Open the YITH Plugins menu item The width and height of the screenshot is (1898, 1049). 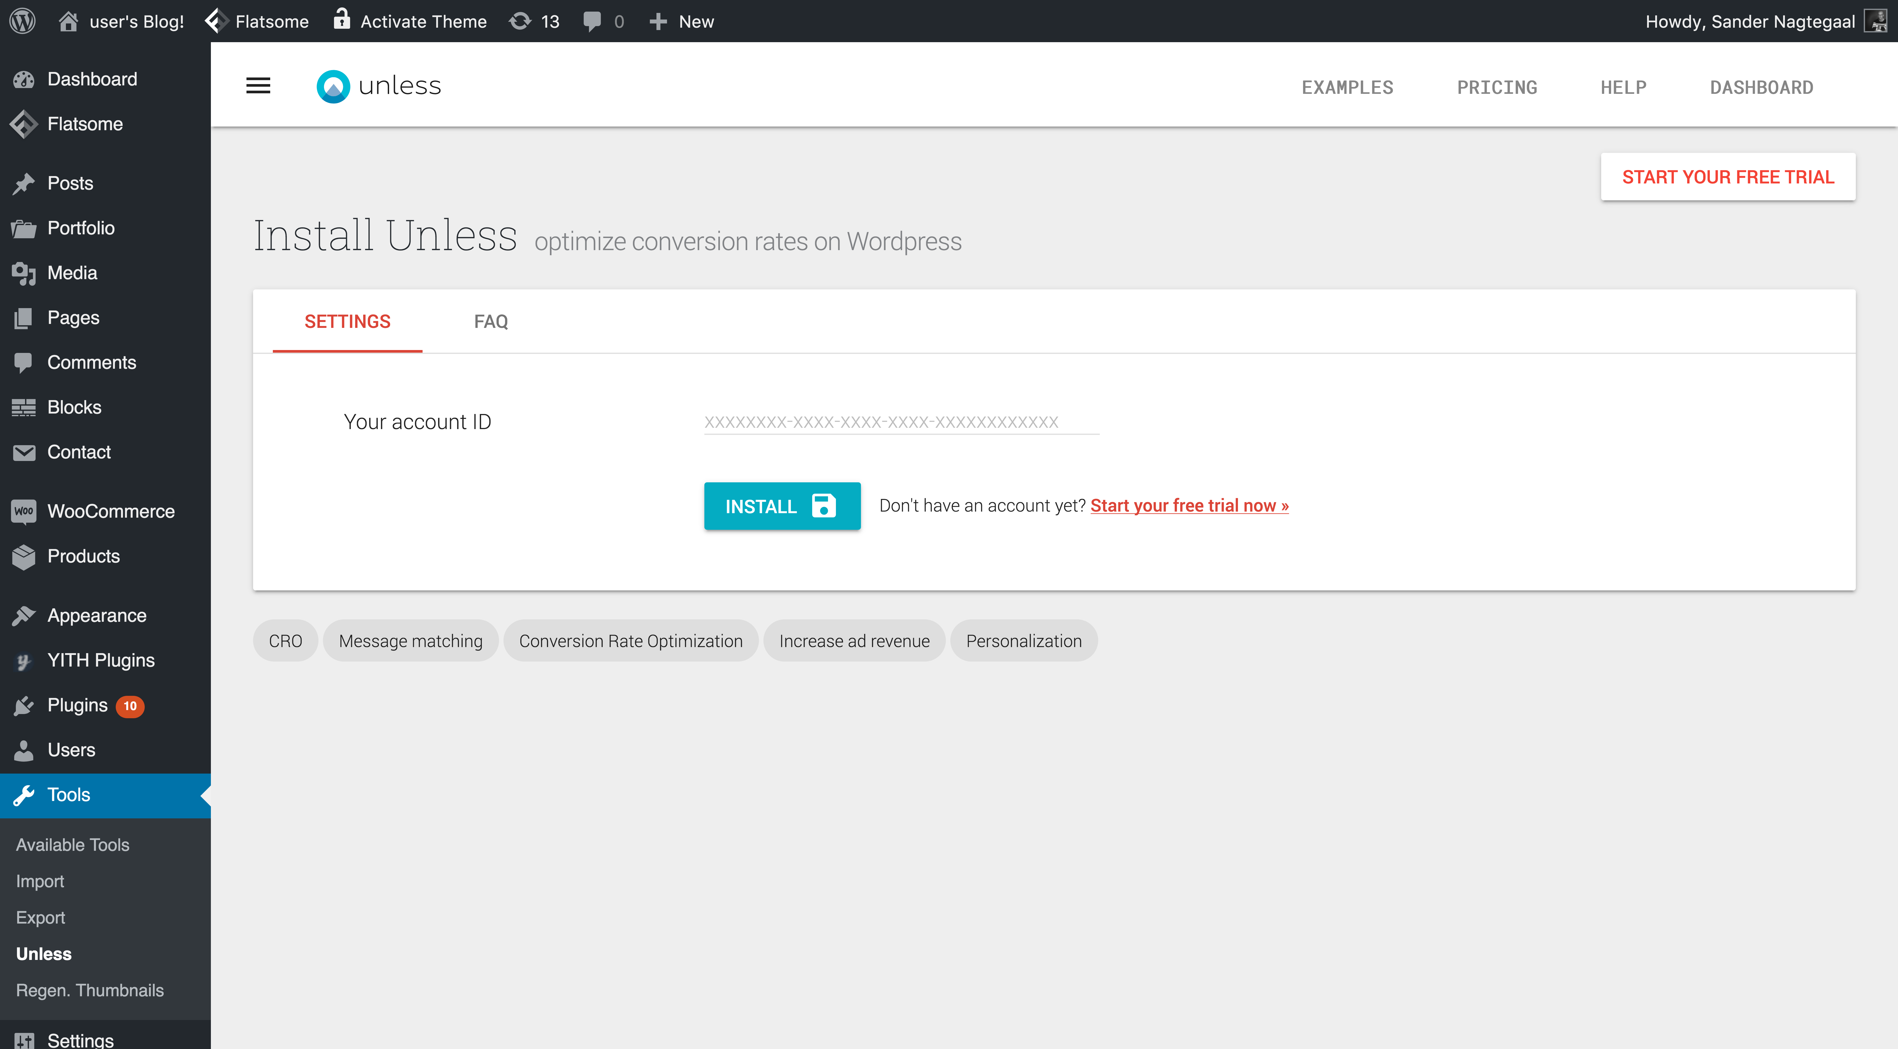[105, 661]
